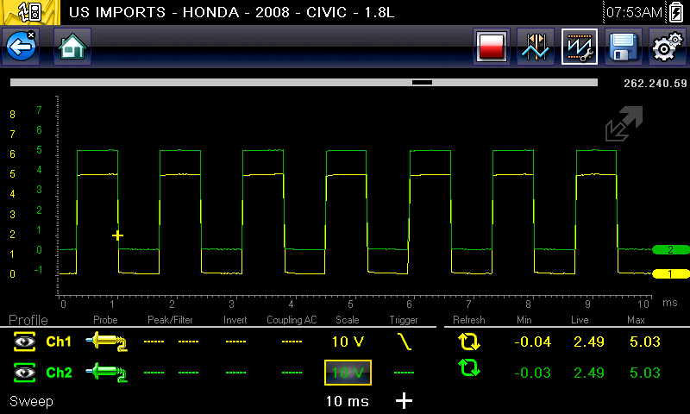Open the gear settings menu
The image size is (690, 414).
[665, 47]
